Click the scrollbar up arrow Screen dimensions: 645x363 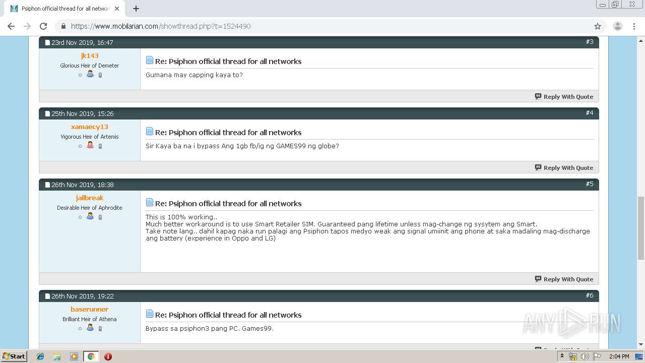[640, 40]
